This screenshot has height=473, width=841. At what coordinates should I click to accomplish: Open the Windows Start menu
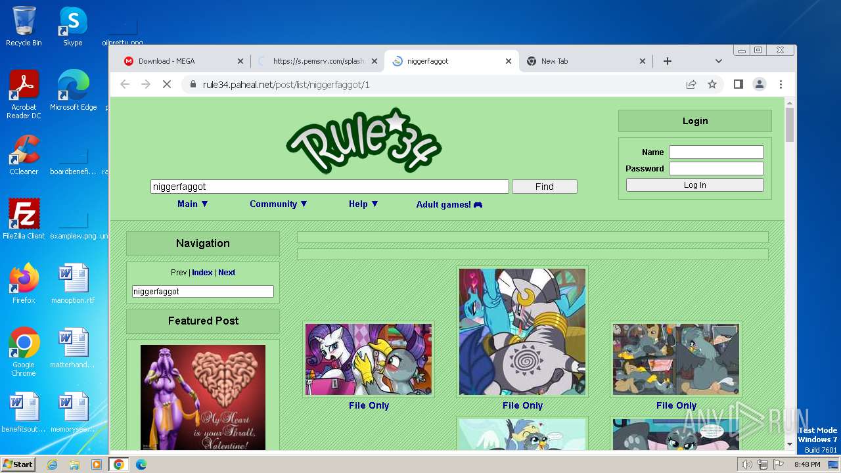[18, 464]
